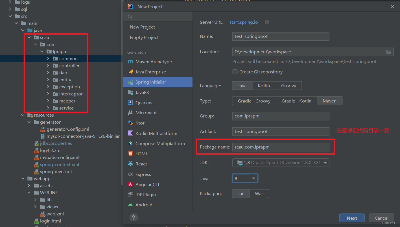Screen dimensions: 400x227
Task: Click the Java Enterprise generator icon
Action: coord(130,72)
